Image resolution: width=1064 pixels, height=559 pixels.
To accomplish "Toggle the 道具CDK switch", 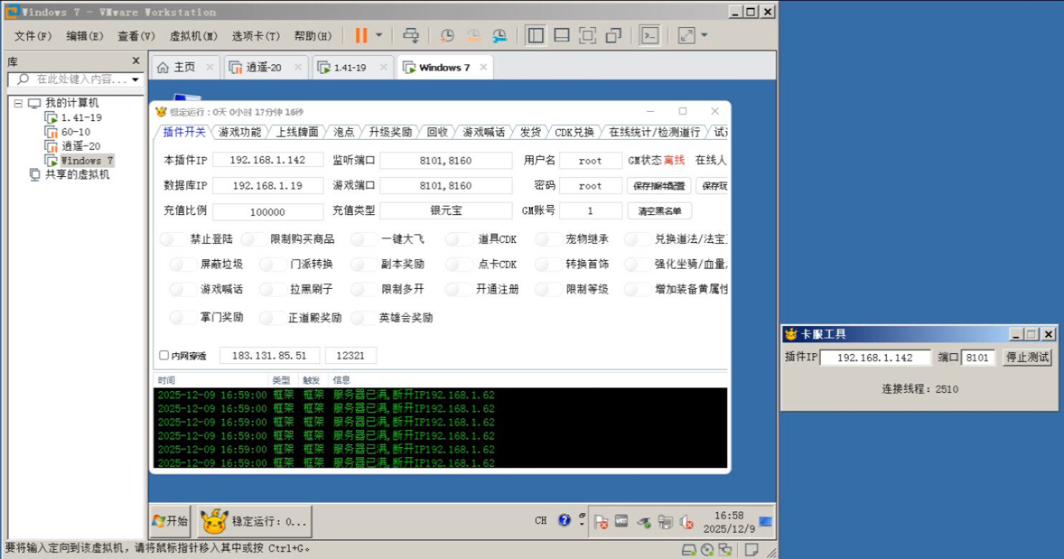I will tap(459, 239).
